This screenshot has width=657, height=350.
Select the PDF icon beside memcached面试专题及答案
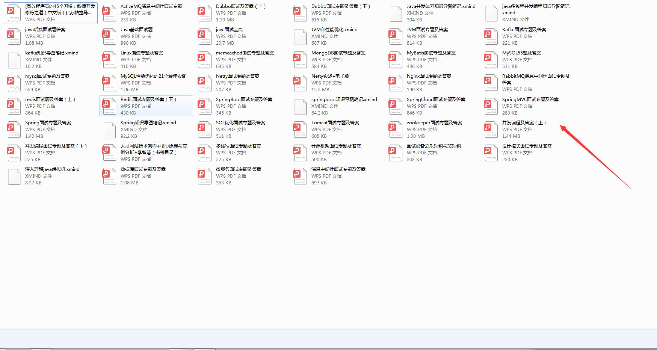click(205, 60)
